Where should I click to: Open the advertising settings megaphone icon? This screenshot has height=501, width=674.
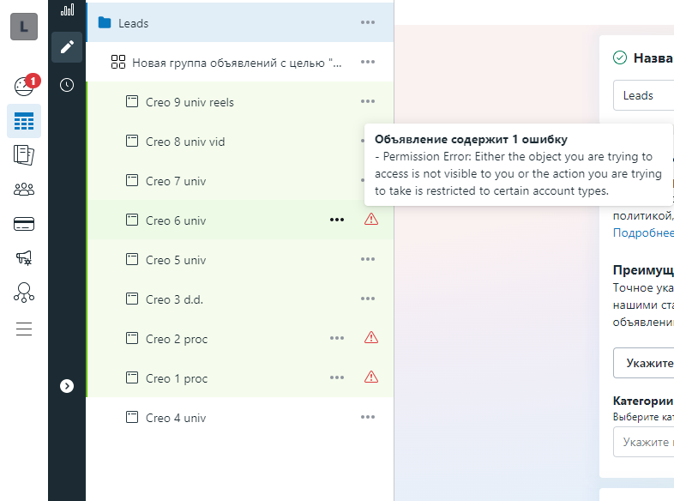[x=24, y=258]
